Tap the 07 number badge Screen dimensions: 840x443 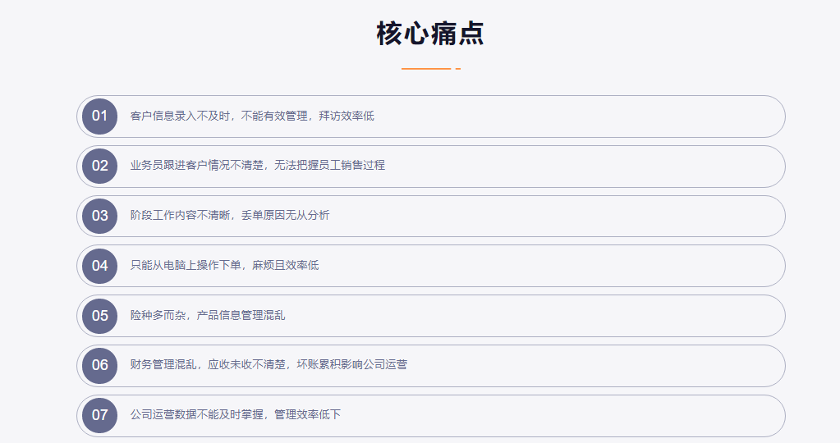tap(100, 415)
